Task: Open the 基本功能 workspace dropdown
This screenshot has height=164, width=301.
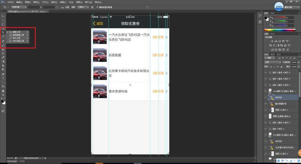Action: pyautogui.click(x=292, y=7)
